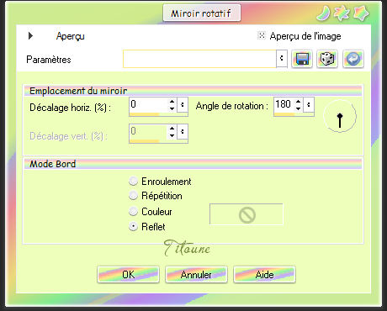This screenshot has height=311, width=387.
Task: Click the star icon at top right corner
Action: 362,13
